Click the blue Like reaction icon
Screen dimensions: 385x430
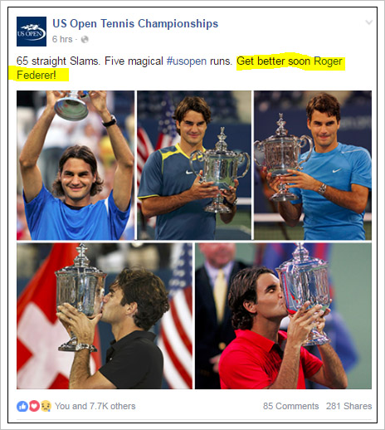click(x=22, y=406)
